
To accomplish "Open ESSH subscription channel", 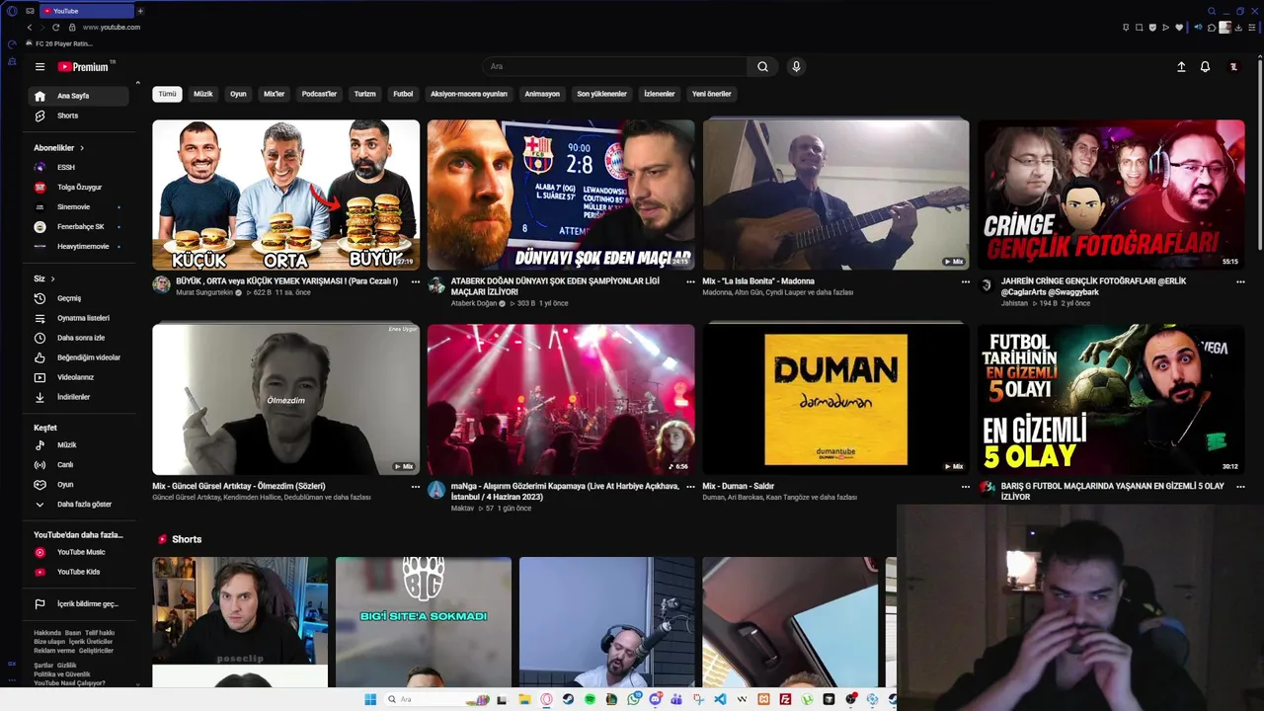I will click(x=78, y=168).
